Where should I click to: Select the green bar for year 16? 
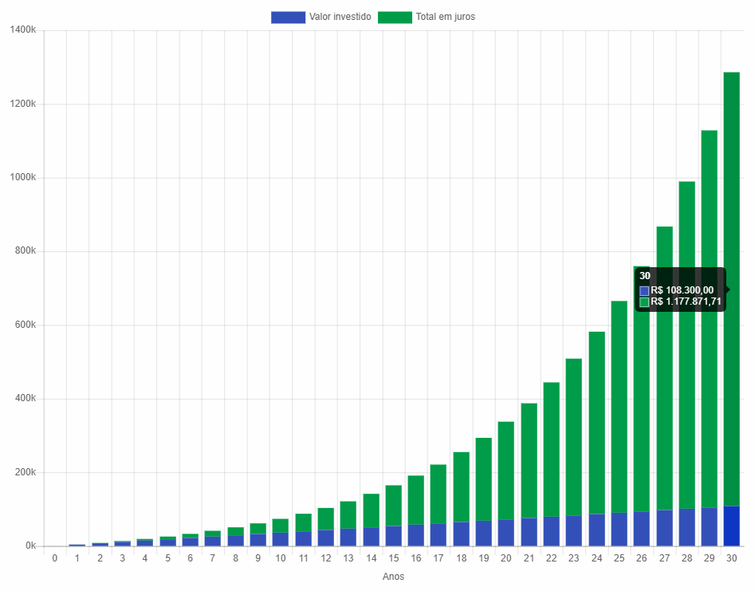pyautogui.click(x=416, y=500)
